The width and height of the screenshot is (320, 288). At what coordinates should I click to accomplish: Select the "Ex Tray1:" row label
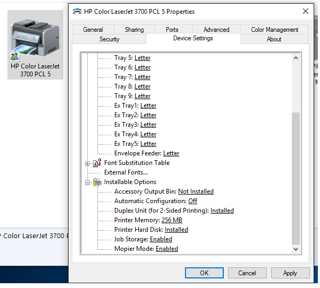point(127,106)
